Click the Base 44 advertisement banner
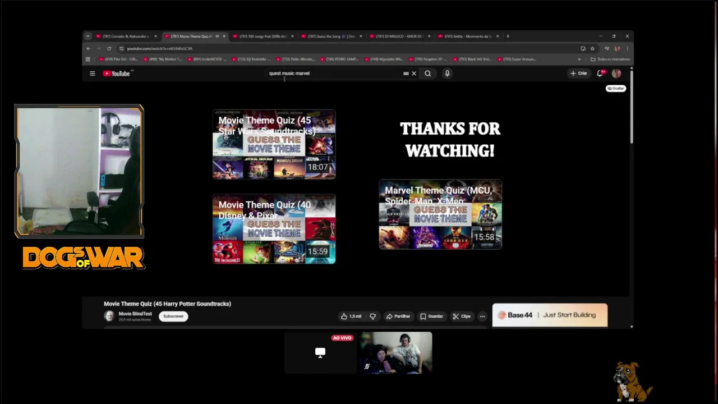This screenshot has width=718, height=404. click(x=550, y=315)
